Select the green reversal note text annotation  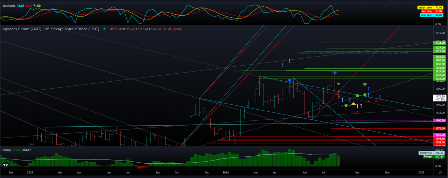(x=354, y=53)
